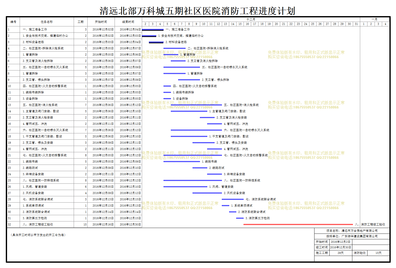This screenshot has height=268, width=396.
Task: Select 3.设备拆除 in the task name column
Action: coord(30,99)
